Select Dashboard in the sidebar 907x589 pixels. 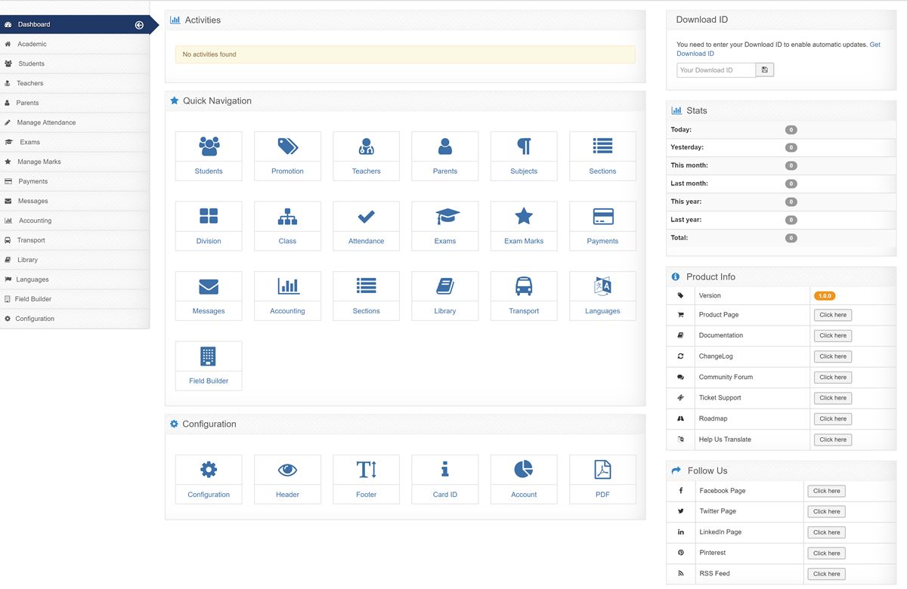click(75, 24)
